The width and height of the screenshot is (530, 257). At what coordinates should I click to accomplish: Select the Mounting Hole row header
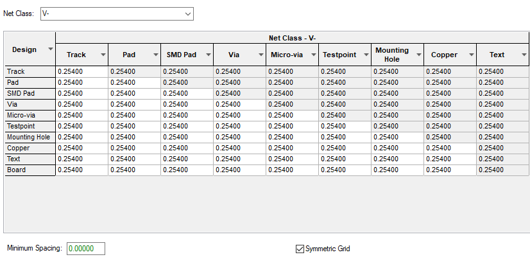point(30,137)
